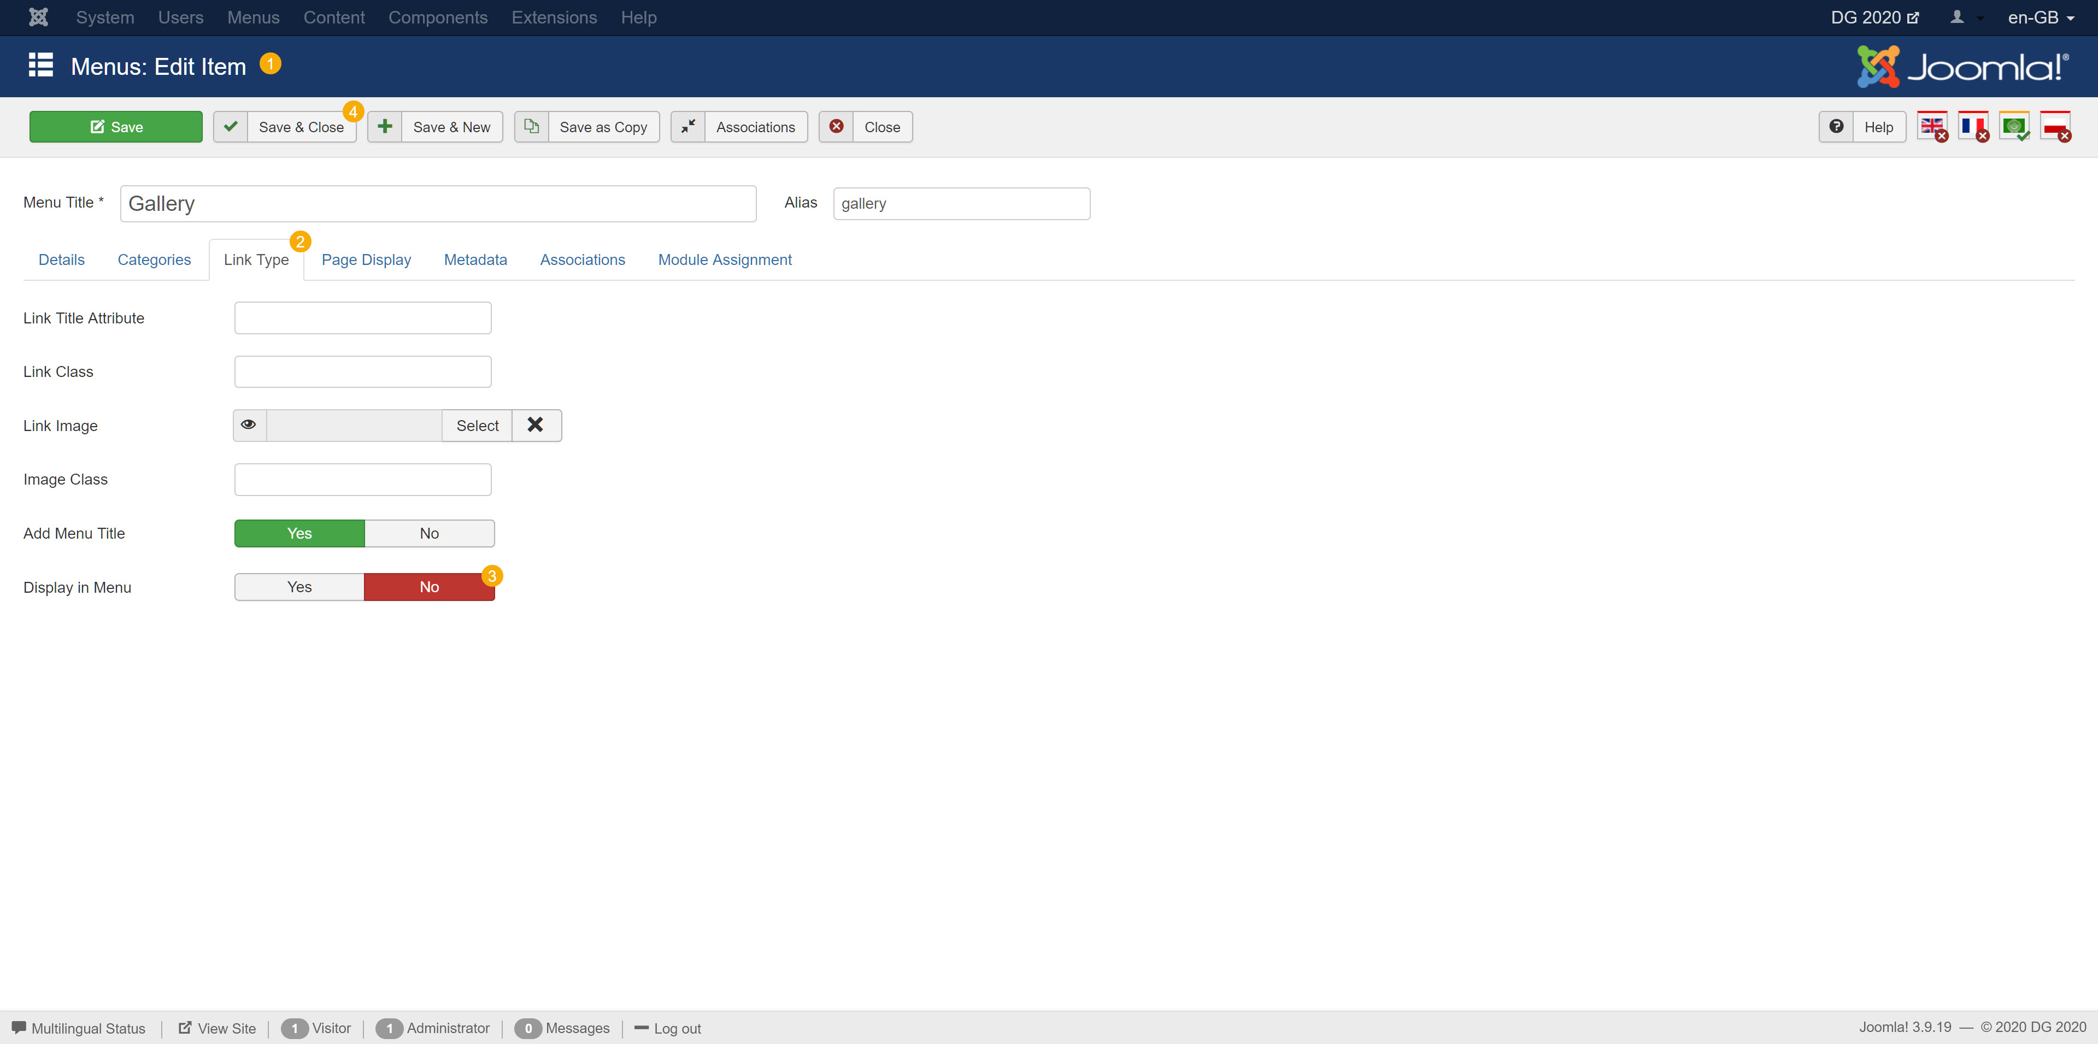
Task: Switch to the Details tab
Action: [62, 260]
